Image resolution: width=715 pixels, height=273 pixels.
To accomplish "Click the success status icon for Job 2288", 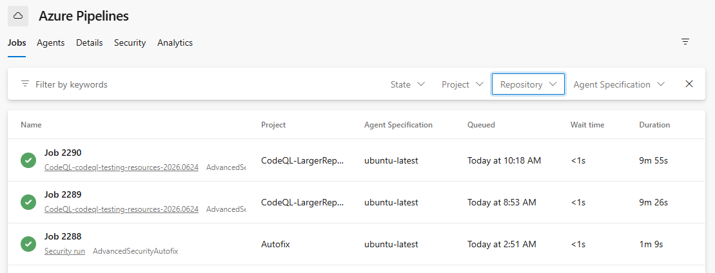I will 28,244.
